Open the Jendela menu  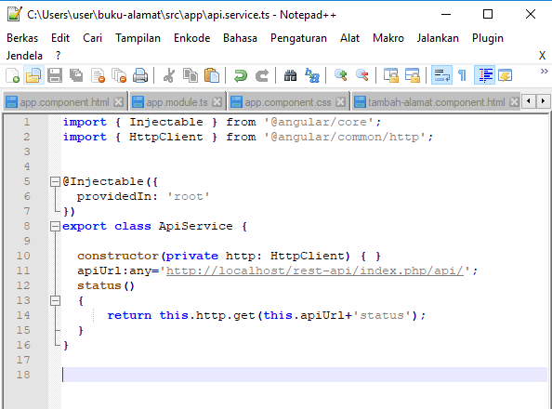(x=24, y=56)
